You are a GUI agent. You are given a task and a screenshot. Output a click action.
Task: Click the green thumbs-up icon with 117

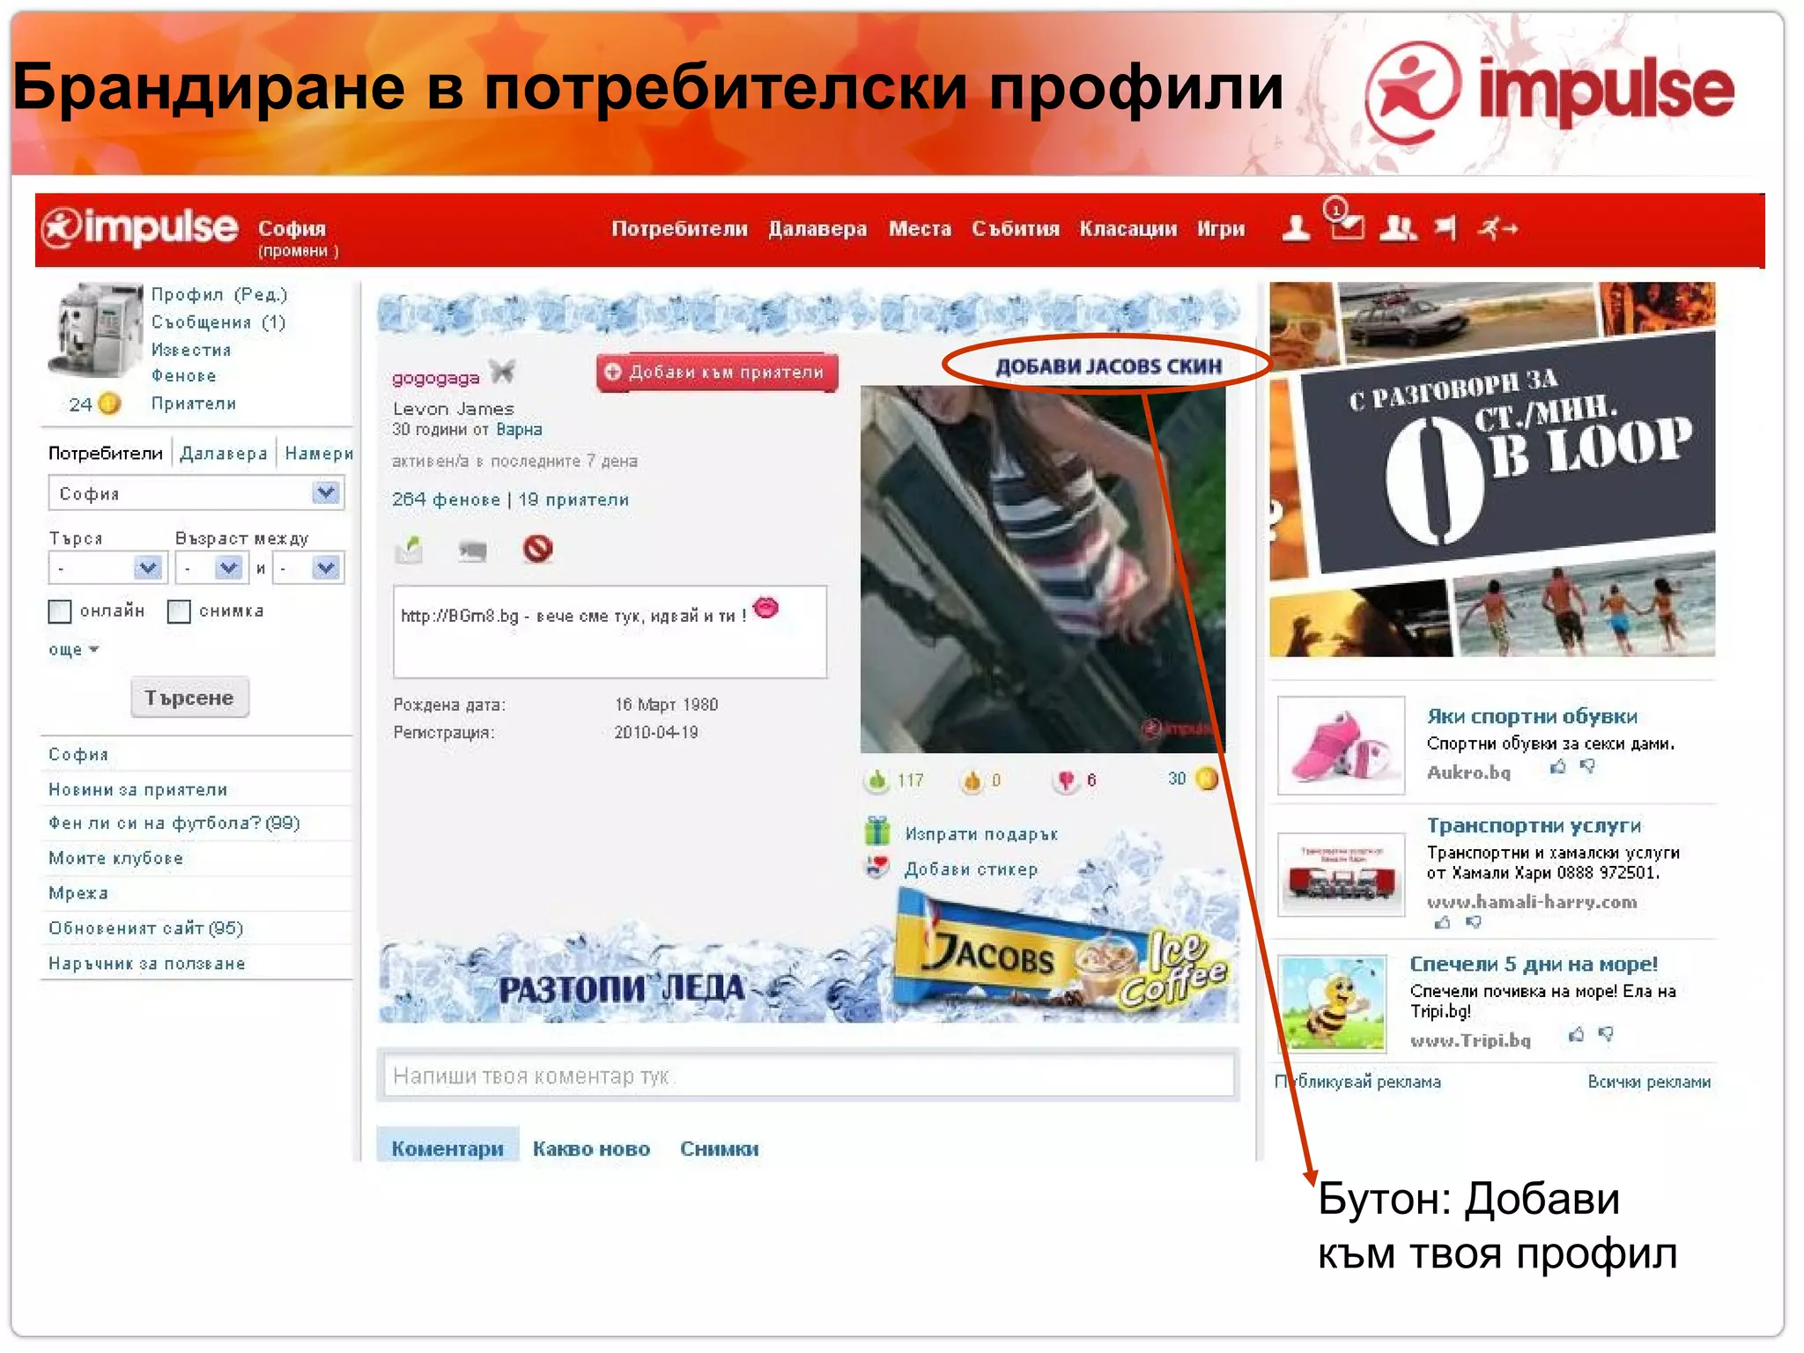(876, 780)
